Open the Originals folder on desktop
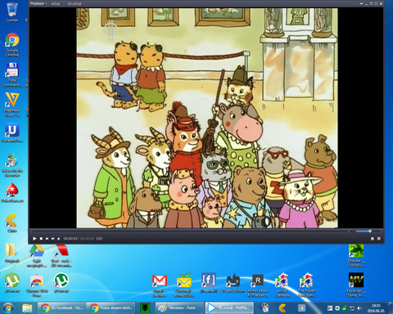This screenshot has width=393, height=314. coord(12,253)
